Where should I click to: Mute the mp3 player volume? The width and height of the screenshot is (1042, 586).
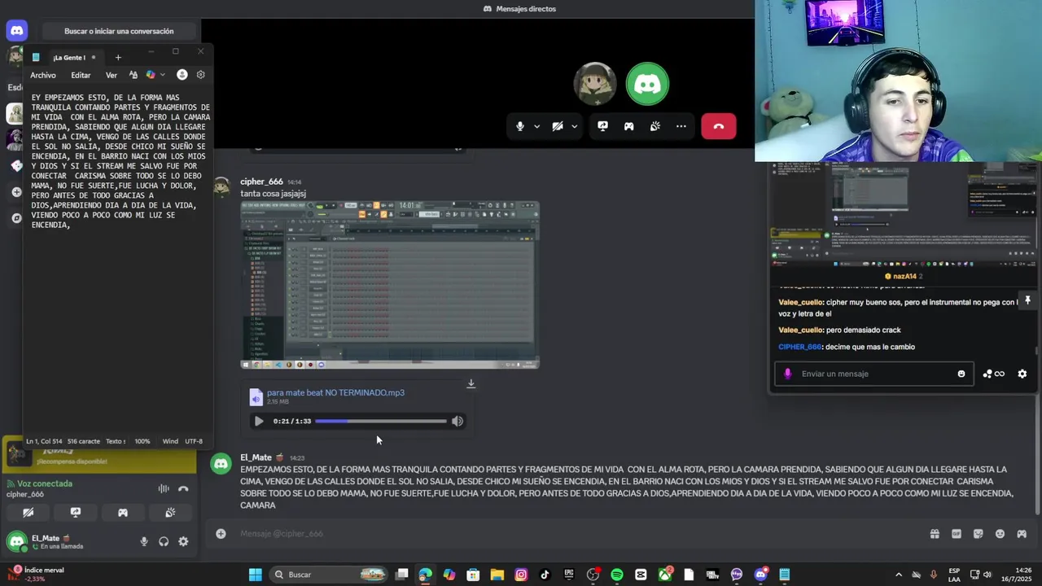click(458, 421)
